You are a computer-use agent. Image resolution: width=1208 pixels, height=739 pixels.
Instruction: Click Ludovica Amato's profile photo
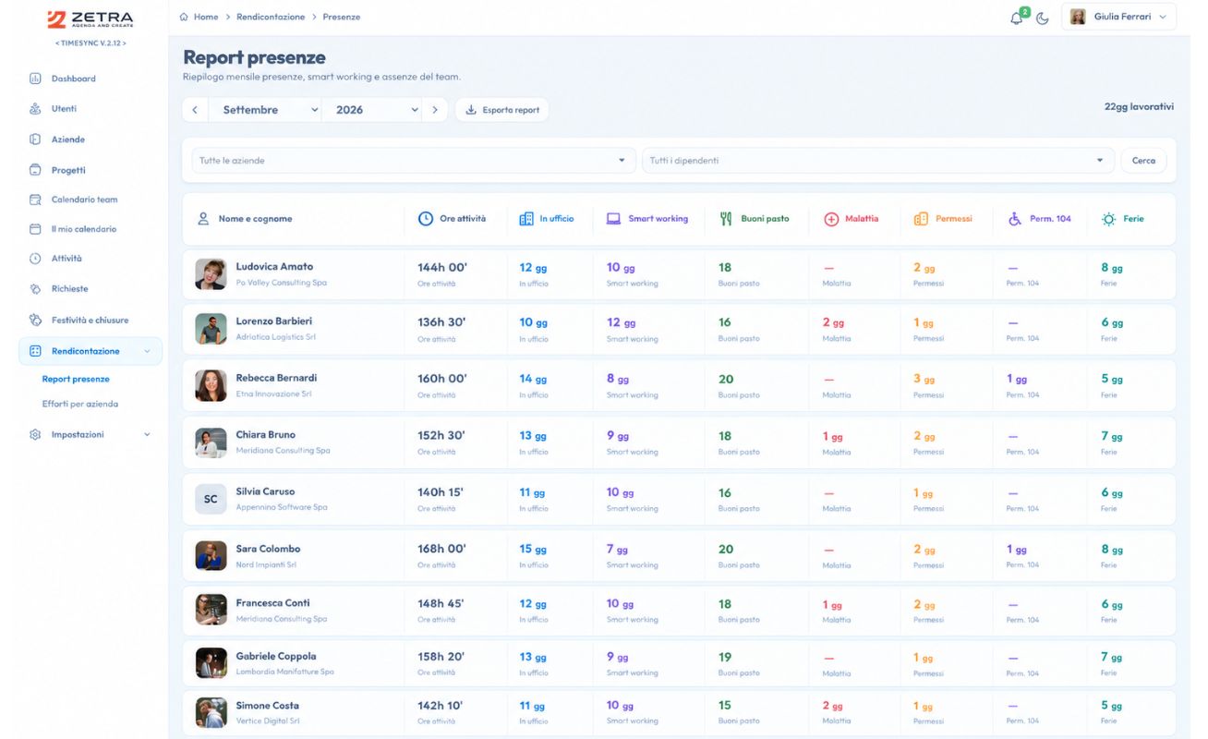[211, 274]
